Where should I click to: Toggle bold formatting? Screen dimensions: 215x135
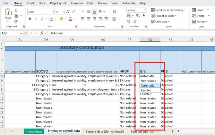click(30, 19)
